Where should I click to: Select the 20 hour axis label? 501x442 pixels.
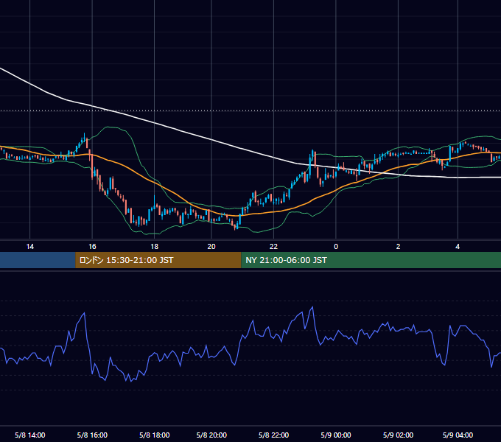(211, 247)
